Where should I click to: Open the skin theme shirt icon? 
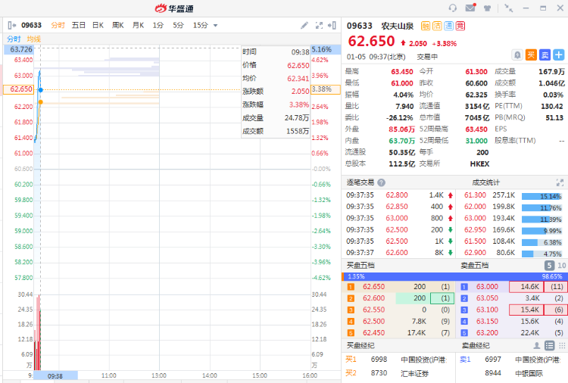pyautogui.click(x=488, y=8)
